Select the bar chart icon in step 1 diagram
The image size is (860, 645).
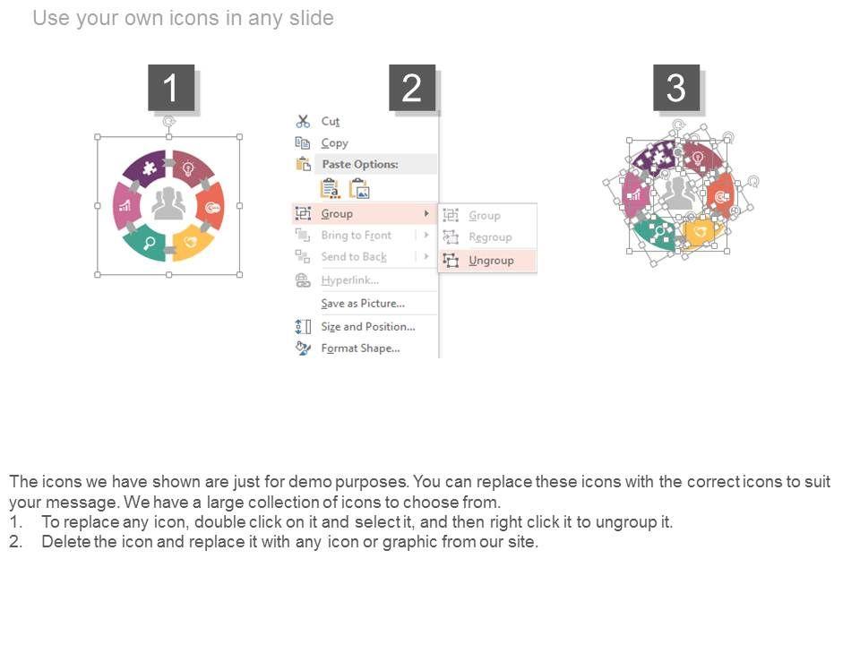tap(125, 206)
